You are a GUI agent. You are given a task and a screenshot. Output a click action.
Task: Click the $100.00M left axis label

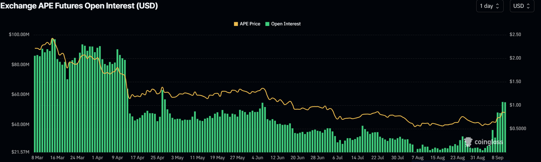tap(19, 35)
